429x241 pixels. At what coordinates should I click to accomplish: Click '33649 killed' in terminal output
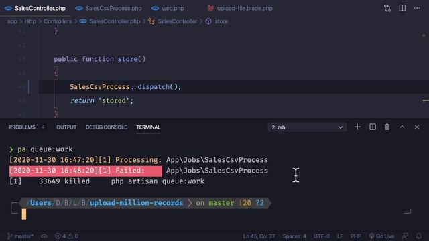(64, 181)
